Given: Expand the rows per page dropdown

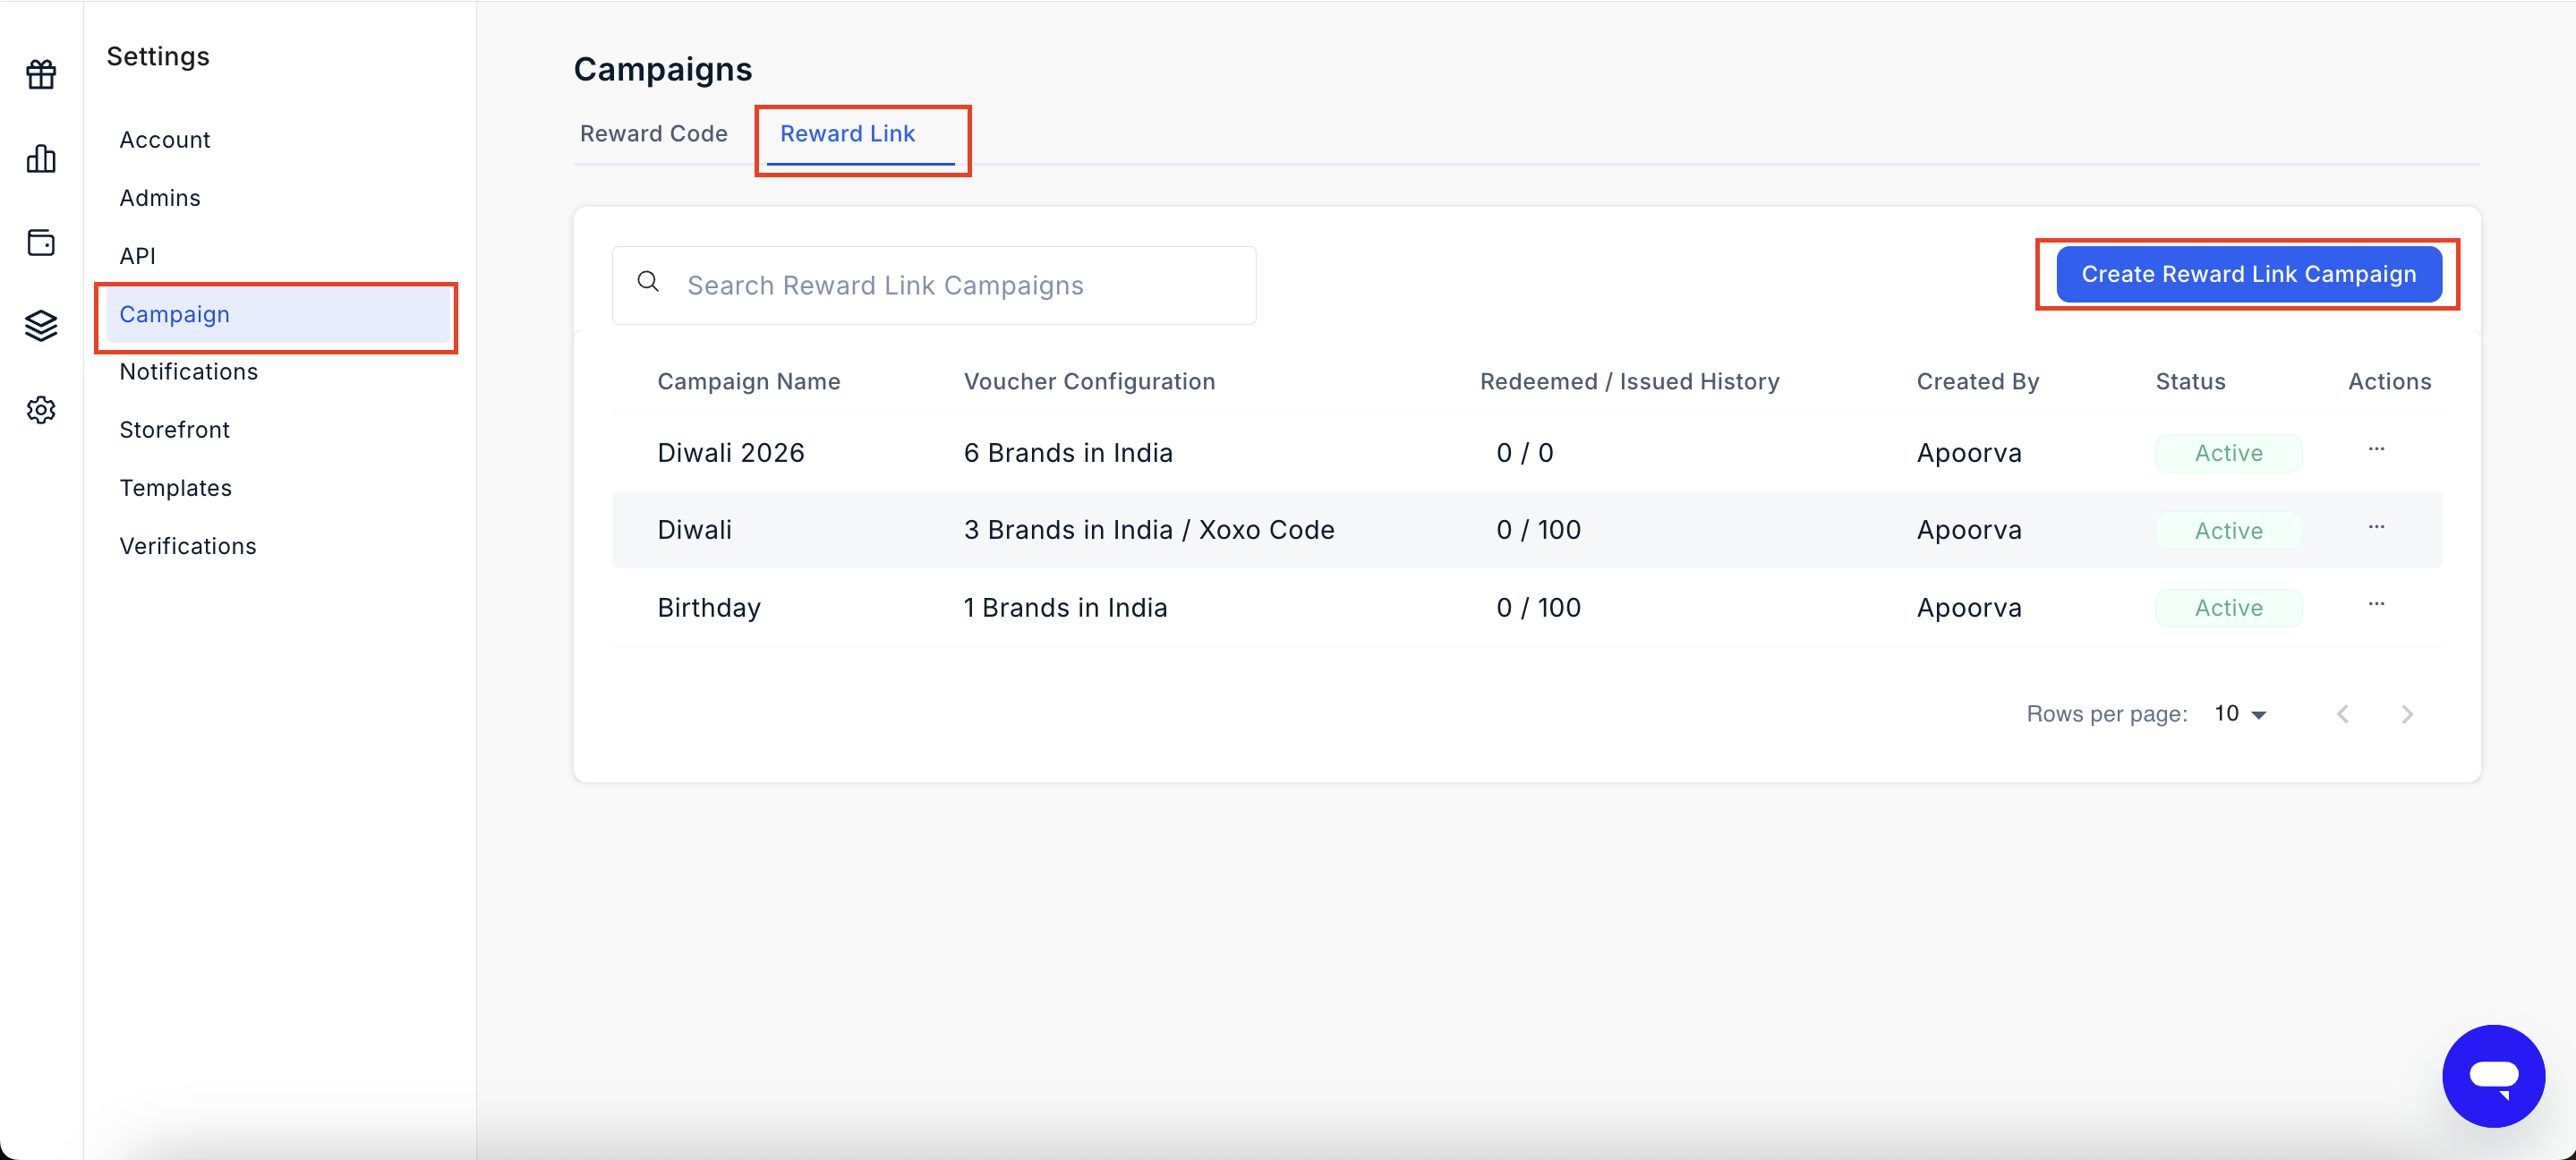Looking at the screenshot, I should [x=2240, y=714].
